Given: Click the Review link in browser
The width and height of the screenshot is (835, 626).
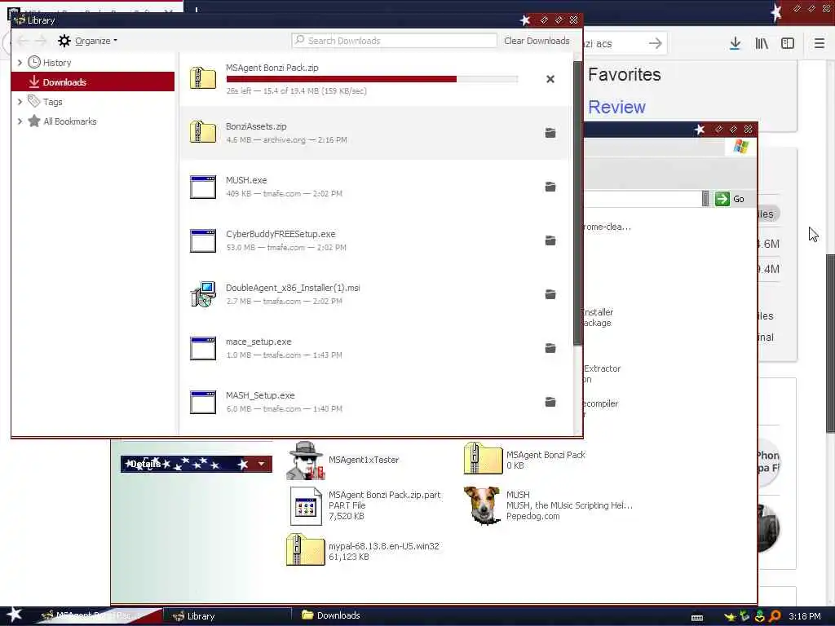Looking at the screenshot, I should pyautogui.click(x=616, y=108).
